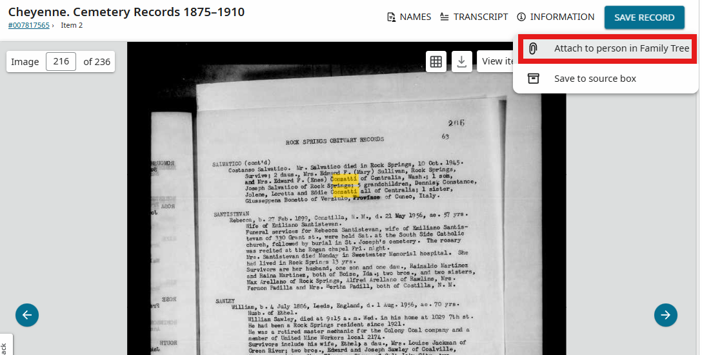Go to the next image
The height and width of the screenshot is (355, 702).
(x=666, y=315)
